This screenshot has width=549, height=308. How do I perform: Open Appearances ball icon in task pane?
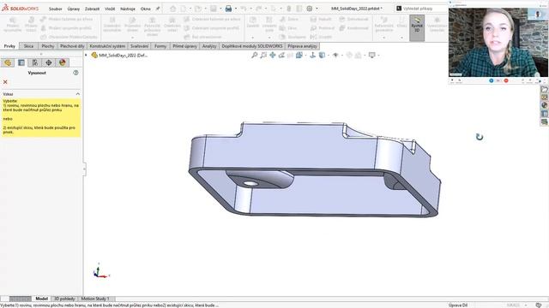click(544, 105)
